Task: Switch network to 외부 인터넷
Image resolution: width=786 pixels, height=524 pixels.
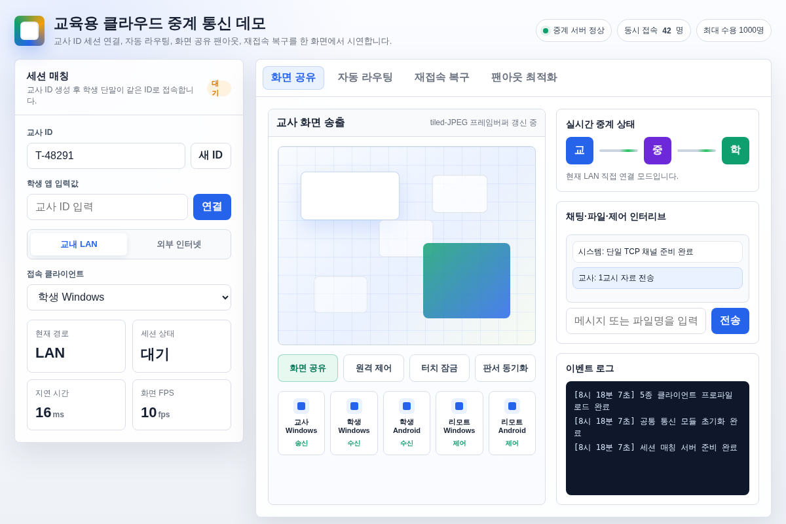Action: coord(179,244)
